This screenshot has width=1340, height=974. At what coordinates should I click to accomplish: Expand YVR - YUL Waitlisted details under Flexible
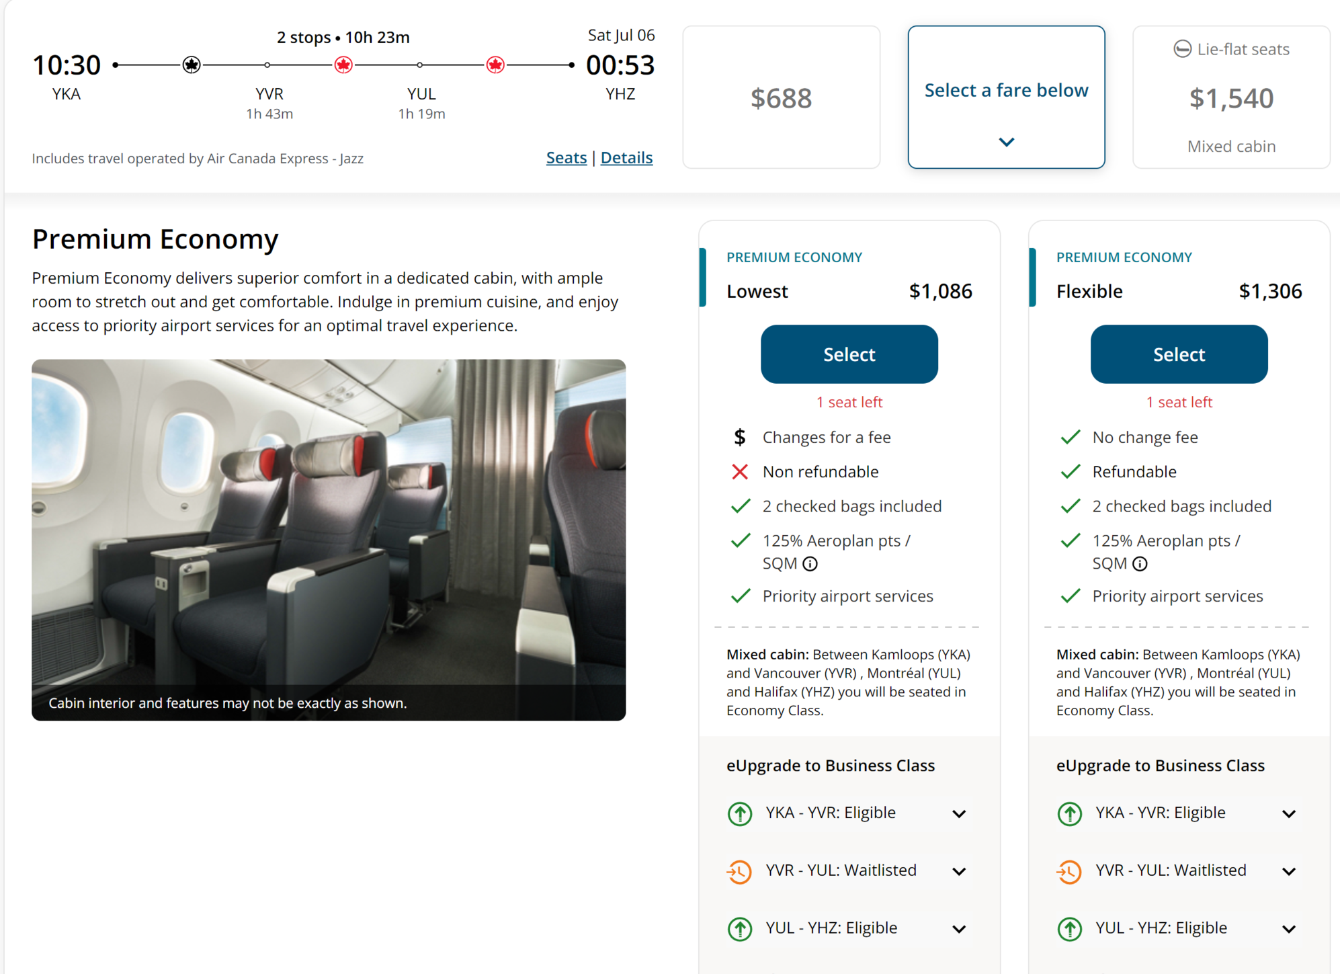[1288, 871]
